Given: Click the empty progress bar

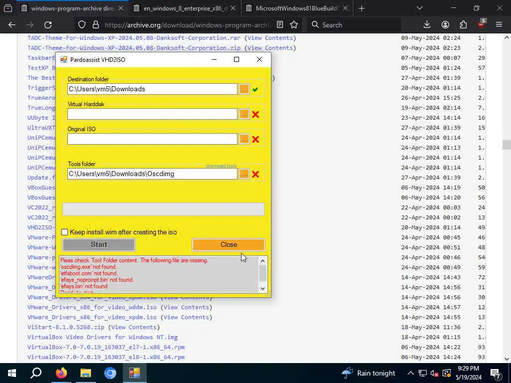Looking at the screenshot, I should pyautogui.click(x=163, y=209).
